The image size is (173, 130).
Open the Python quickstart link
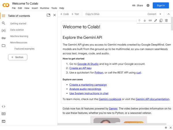coord(99,73)
